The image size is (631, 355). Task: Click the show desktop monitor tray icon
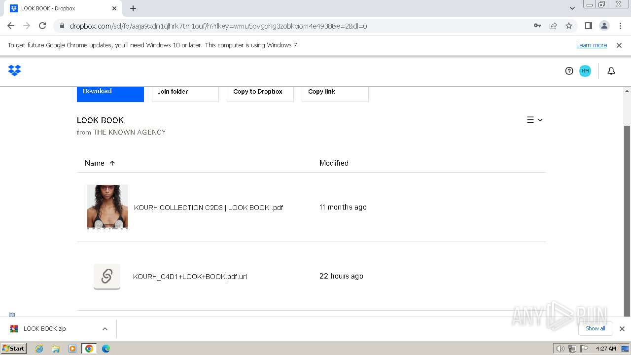click(625, 349)
